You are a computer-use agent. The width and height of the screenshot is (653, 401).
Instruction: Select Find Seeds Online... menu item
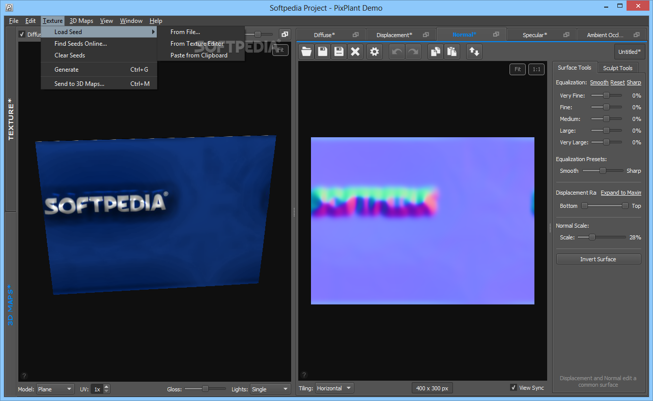99,44
